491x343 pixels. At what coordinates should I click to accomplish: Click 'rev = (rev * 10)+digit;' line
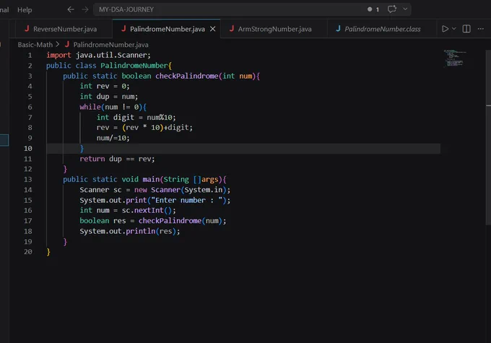point(144,128)
